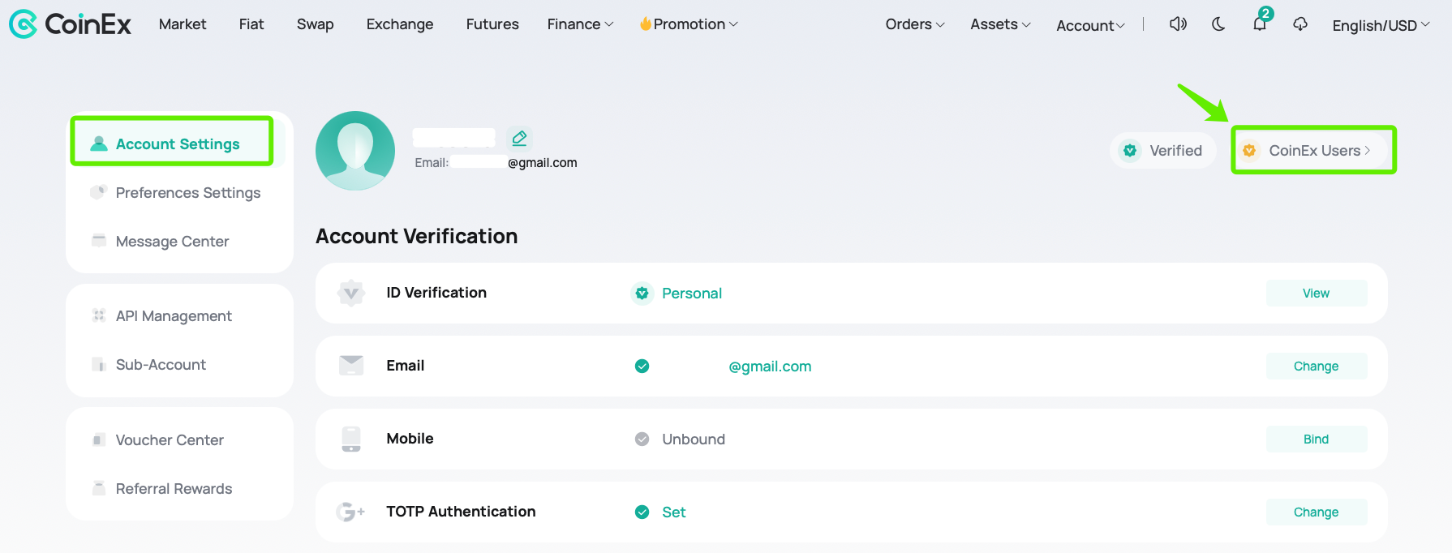
Task: Go to Futures trading
Action: tap(492, 24)
